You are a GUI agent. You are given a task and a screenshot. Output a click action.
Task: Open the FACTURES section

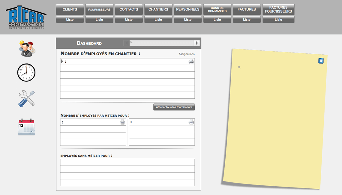point(247,9)
